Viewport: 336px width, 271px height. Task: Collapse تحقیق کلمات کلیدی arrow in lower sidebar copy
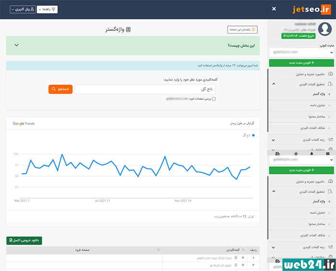(x=274, y=191)
